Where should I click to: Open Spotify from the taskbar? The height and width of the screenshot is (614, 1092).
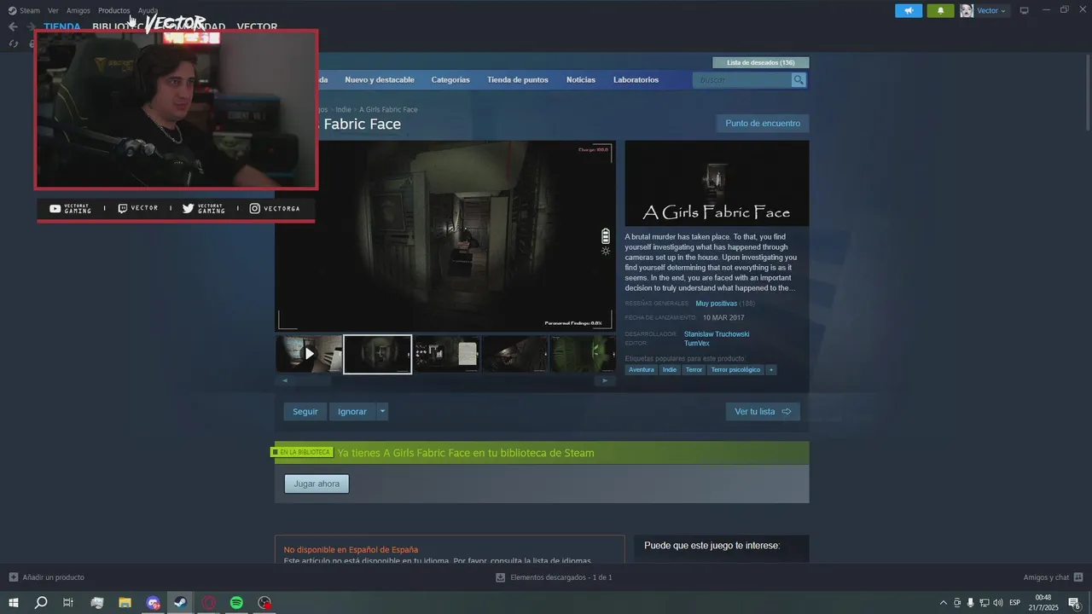click(x=237, y=603)
